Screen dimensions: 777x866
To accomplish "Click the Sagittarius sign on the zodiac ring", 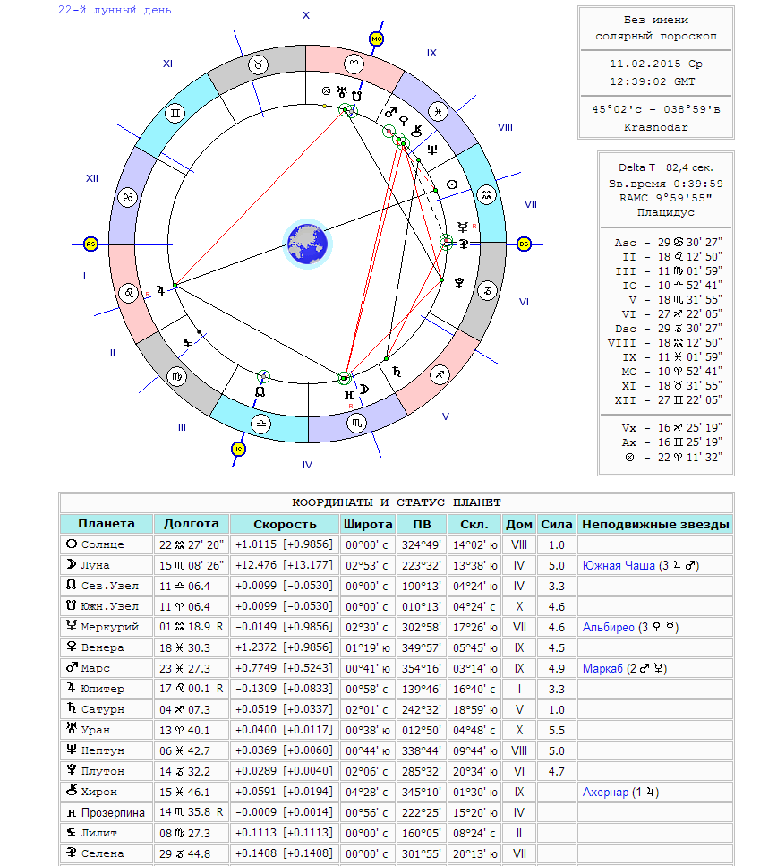I will [439, 374].
